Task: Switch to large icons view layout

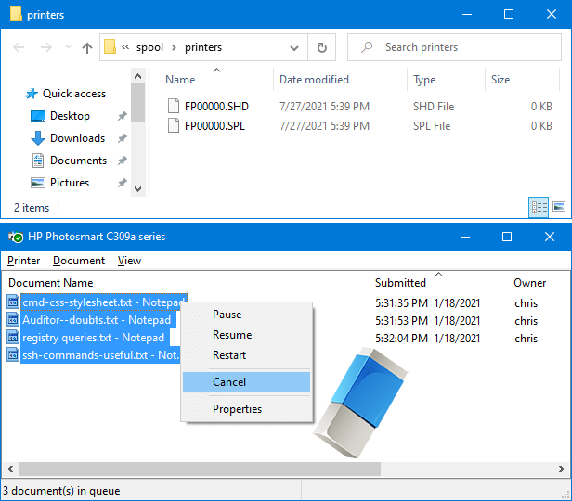Action: click(x=558, y=207)
